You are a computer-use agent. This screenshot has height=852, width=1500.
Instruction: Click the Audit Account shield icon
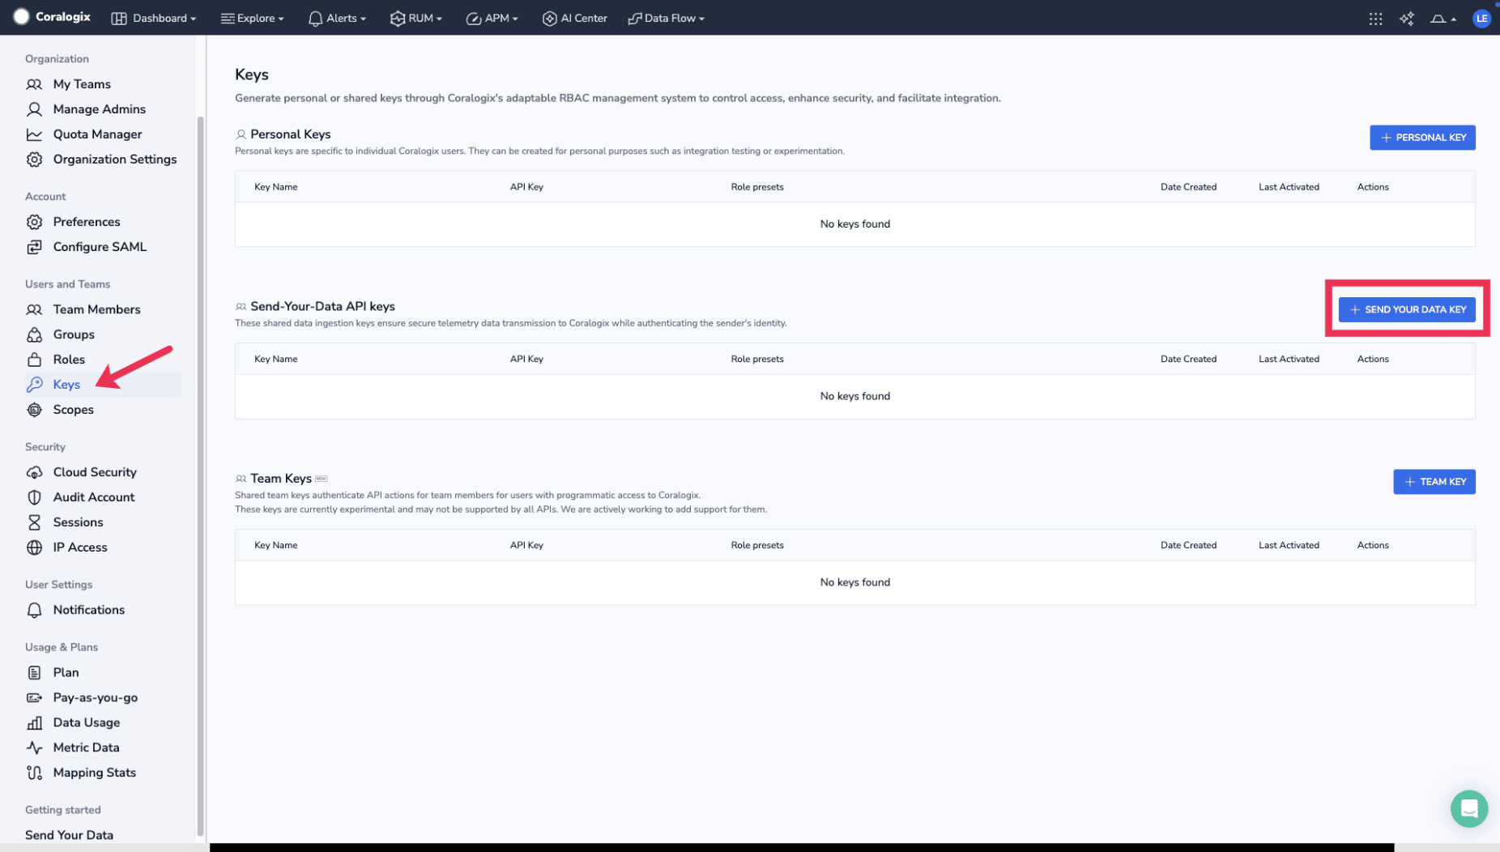[x=34, y=497]
